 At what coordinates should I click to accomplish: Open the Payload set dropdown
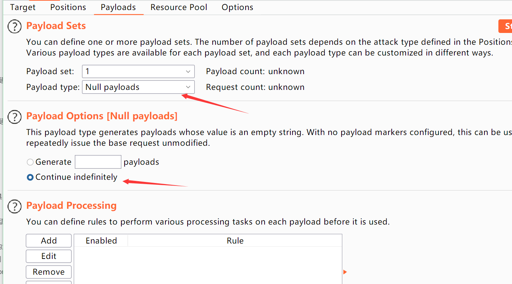(138, 72)
